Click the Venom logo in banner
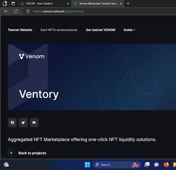This screenshot has width=176, height=170. 32,57
